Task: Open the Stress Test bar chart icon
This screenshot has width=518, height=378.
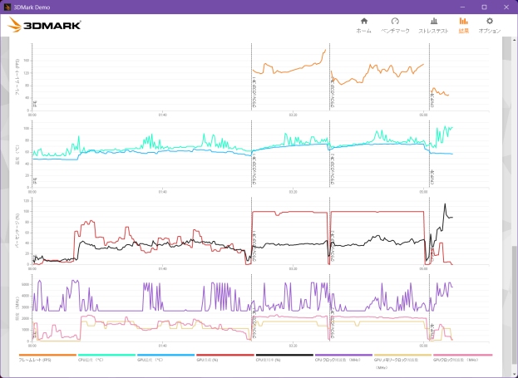Action: click(x=434, y=21)
